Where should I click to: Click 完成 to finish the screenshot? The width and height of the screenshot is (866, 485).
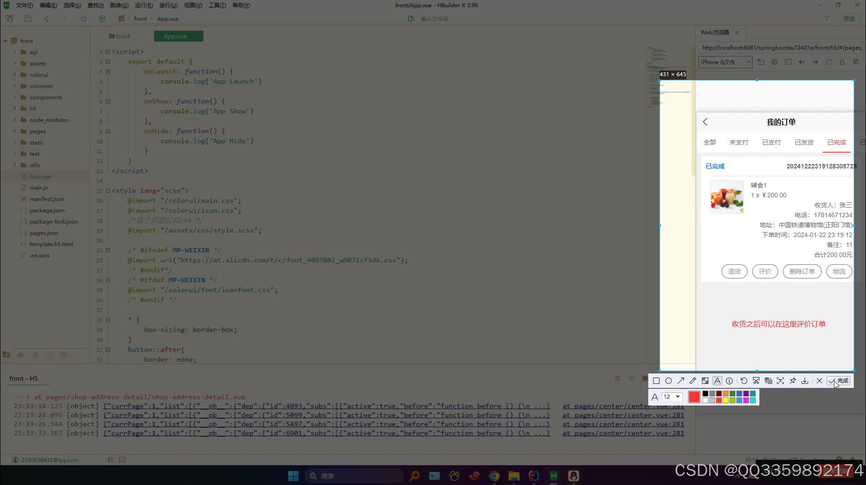coord(838,381)
